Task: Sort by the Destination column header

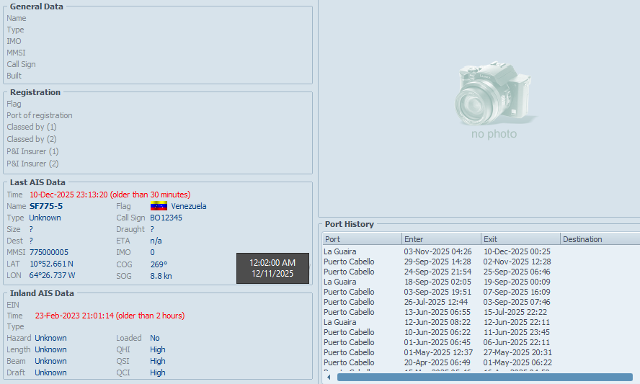Action: coord(600,239)
